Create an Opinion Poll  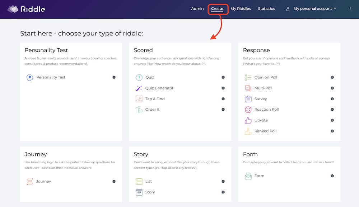click(266, 77)
